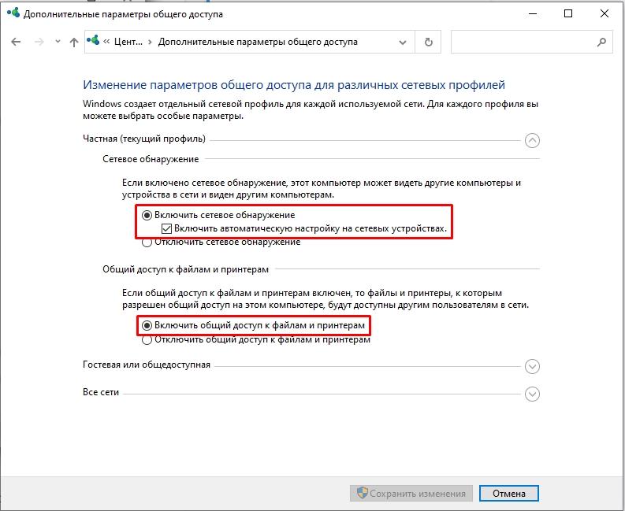Select 'Включить общий доступ к файлам и принтерам'
This screenshot has height=511, width=625.
[x=147, y=325]
